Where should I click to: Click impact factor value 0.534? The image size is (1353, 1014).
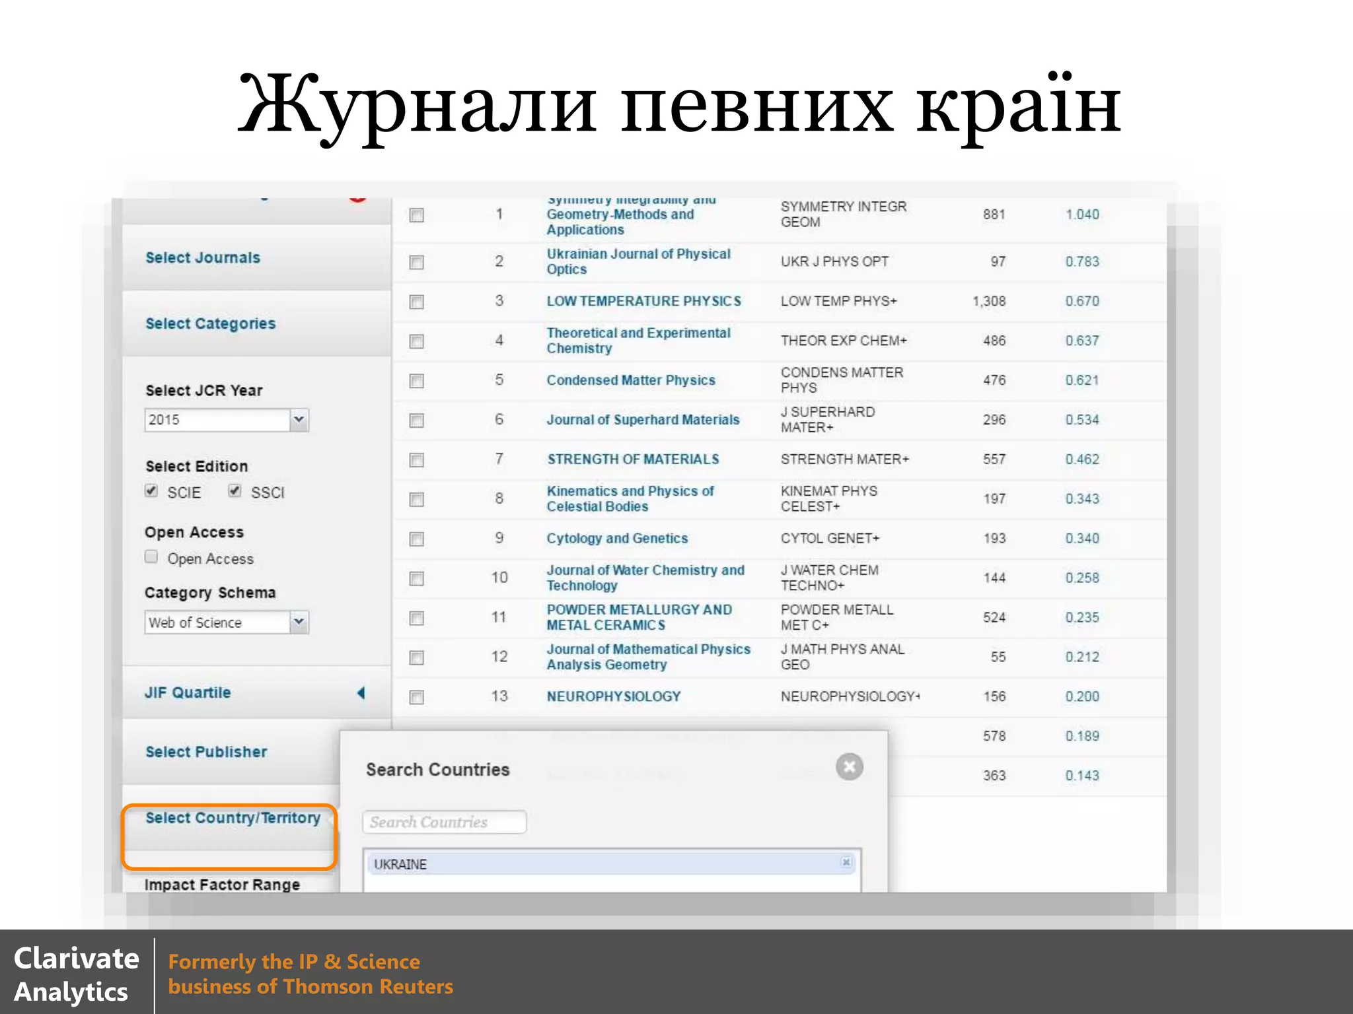click(x=1082, y=420)
